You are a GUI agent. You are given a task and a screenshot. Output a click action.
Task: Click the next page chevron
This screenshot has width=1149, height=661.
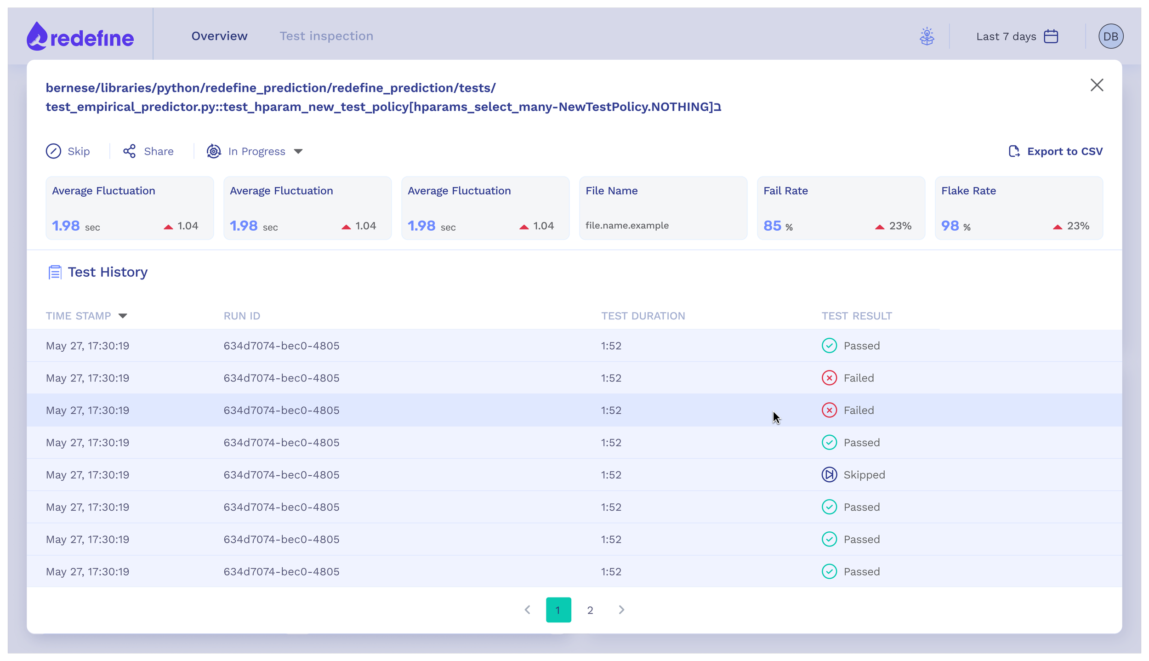click(621, 610)
